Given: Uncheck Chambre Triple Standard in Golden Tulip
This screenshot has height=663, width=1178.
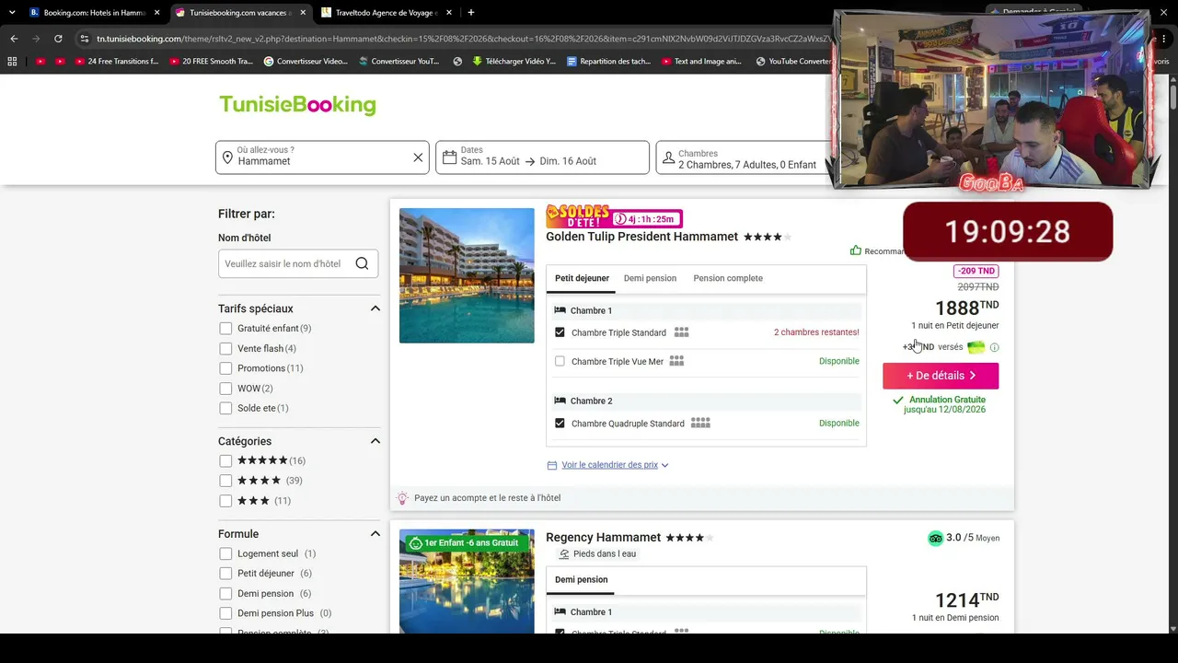Looking at the screenshot, I should click(560, 332).
